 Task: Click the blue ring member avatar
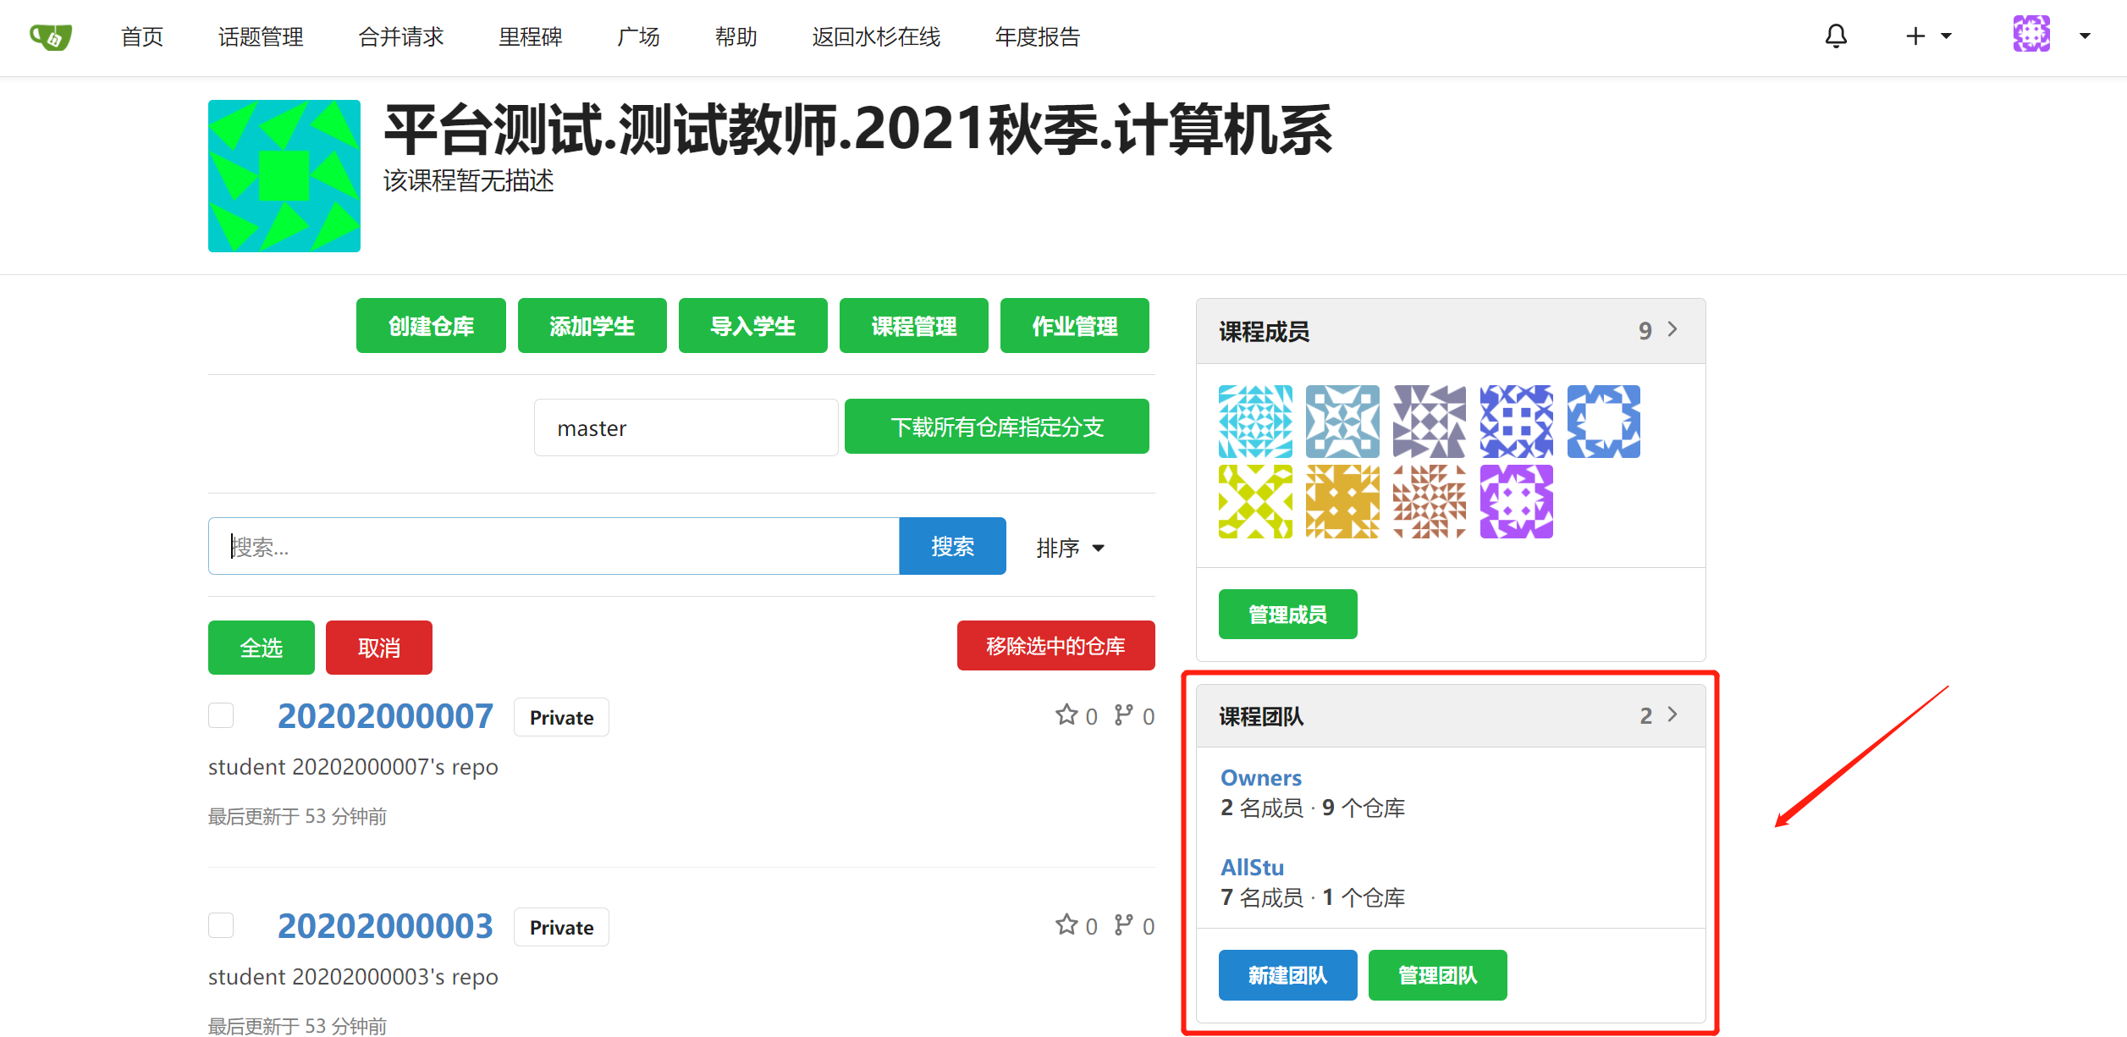coord(1604,422)
